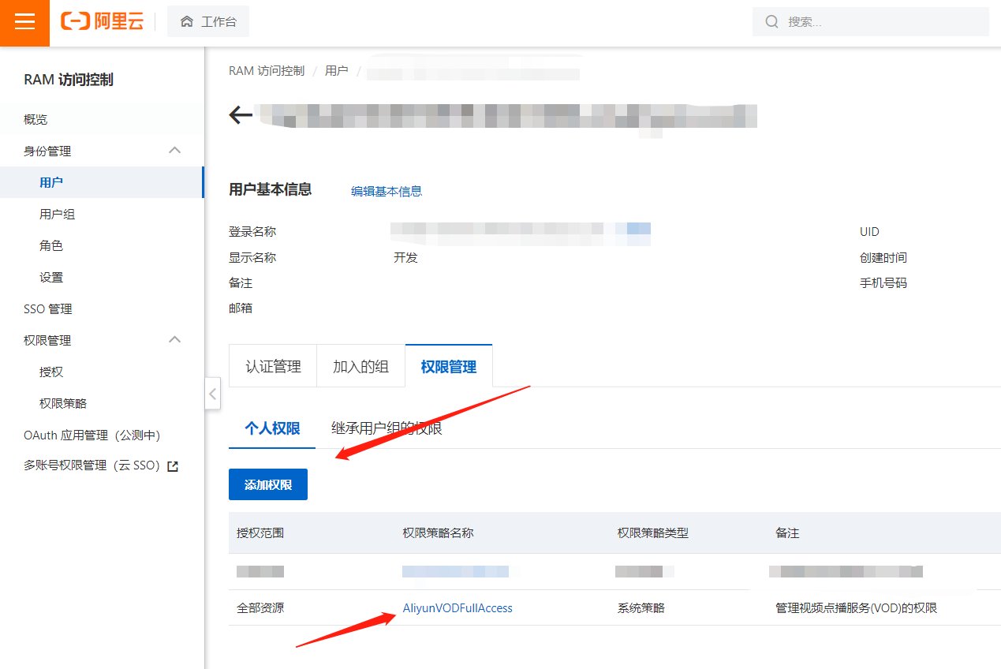Collapse the 身份管理 section chevron
Viewport: 1001px width, 669px height.
coord(175,150)
